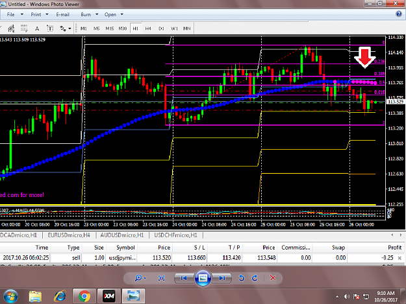Click the Symbol column header

point(125,248)
